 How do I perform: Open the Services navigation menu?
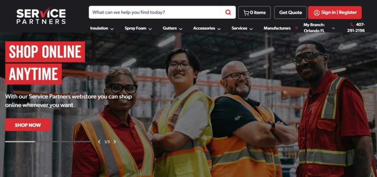(242, 28)
